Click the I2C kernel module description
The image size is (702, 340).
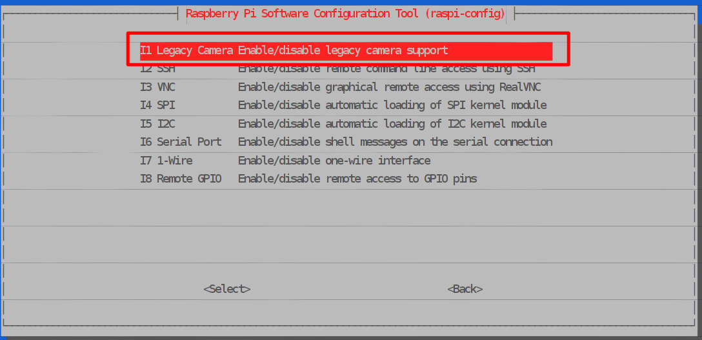point(392,124)
